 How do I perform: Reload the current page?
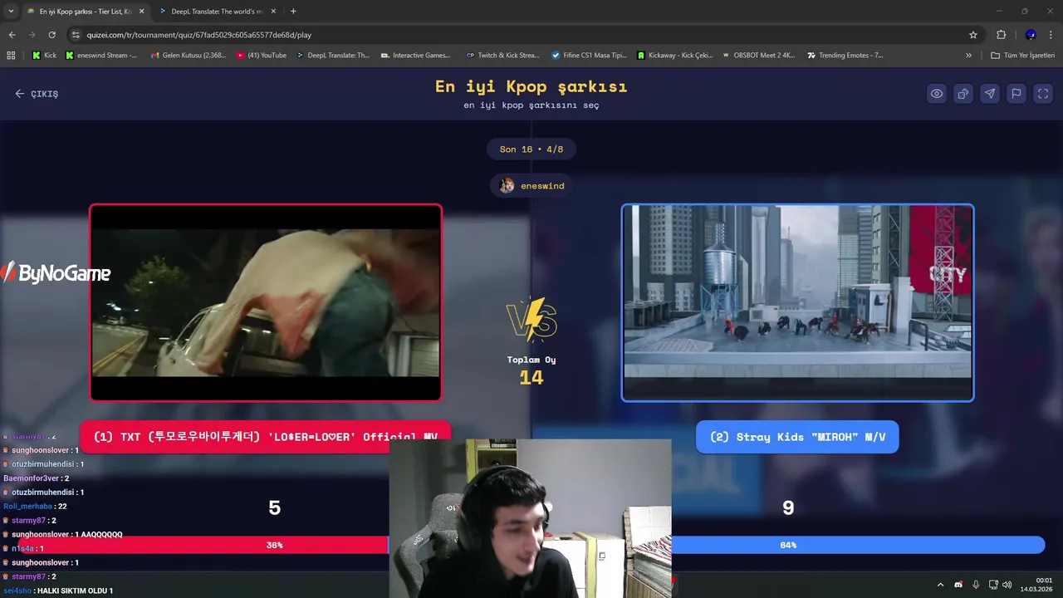pos(51,35)
